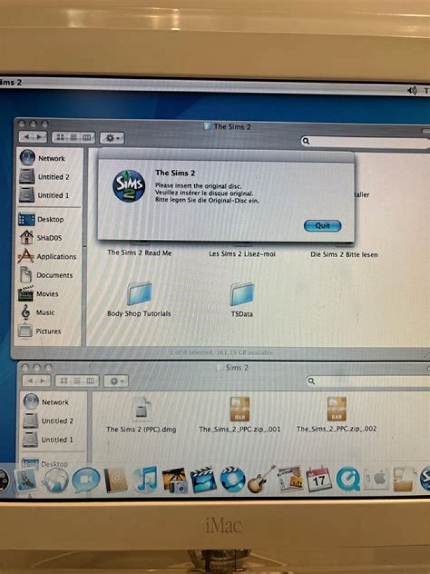The height and width of the screenshot is (574, 430).
Task: Open Action gear menu in lower Finder window
Action: tap(115, 381)
